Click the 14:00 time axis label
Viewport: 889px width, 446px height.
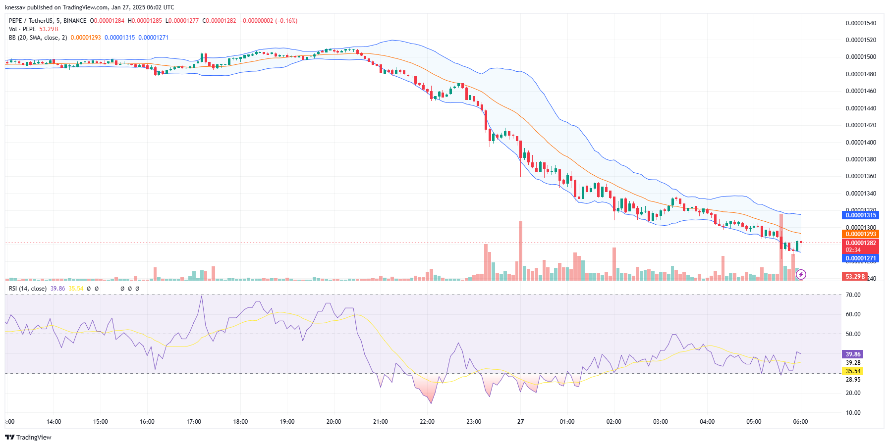[54, 422]
